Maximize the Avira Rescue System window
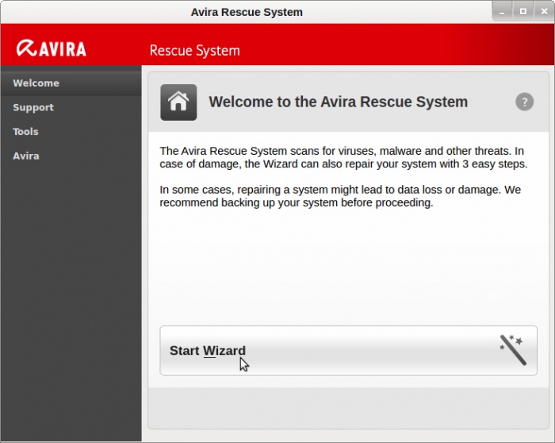 coord(523,12)
